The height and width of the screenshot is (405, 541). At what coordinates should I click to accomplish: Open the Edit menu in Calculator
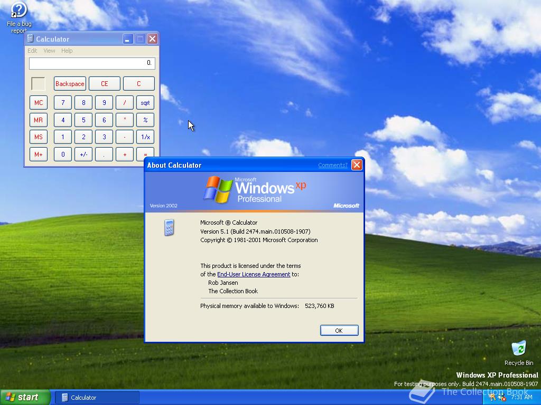tap(32, 51)
